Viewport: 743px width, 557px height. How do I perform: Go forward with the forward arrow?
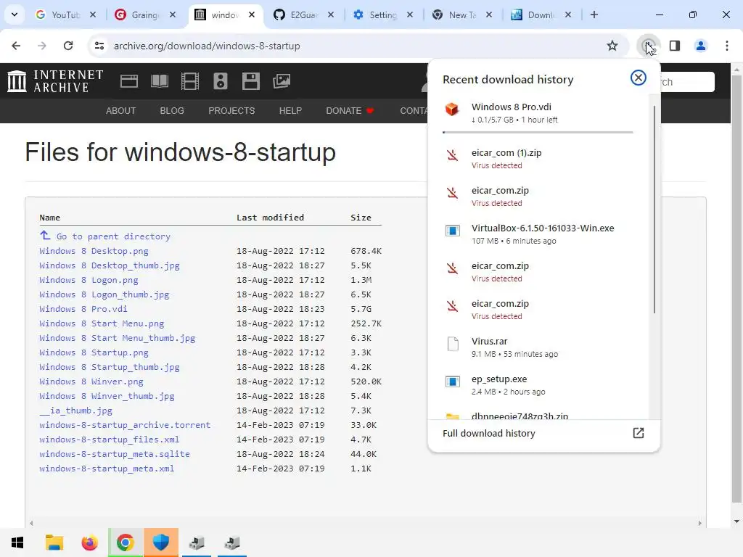pyautogui.click(x=42, y=46)
